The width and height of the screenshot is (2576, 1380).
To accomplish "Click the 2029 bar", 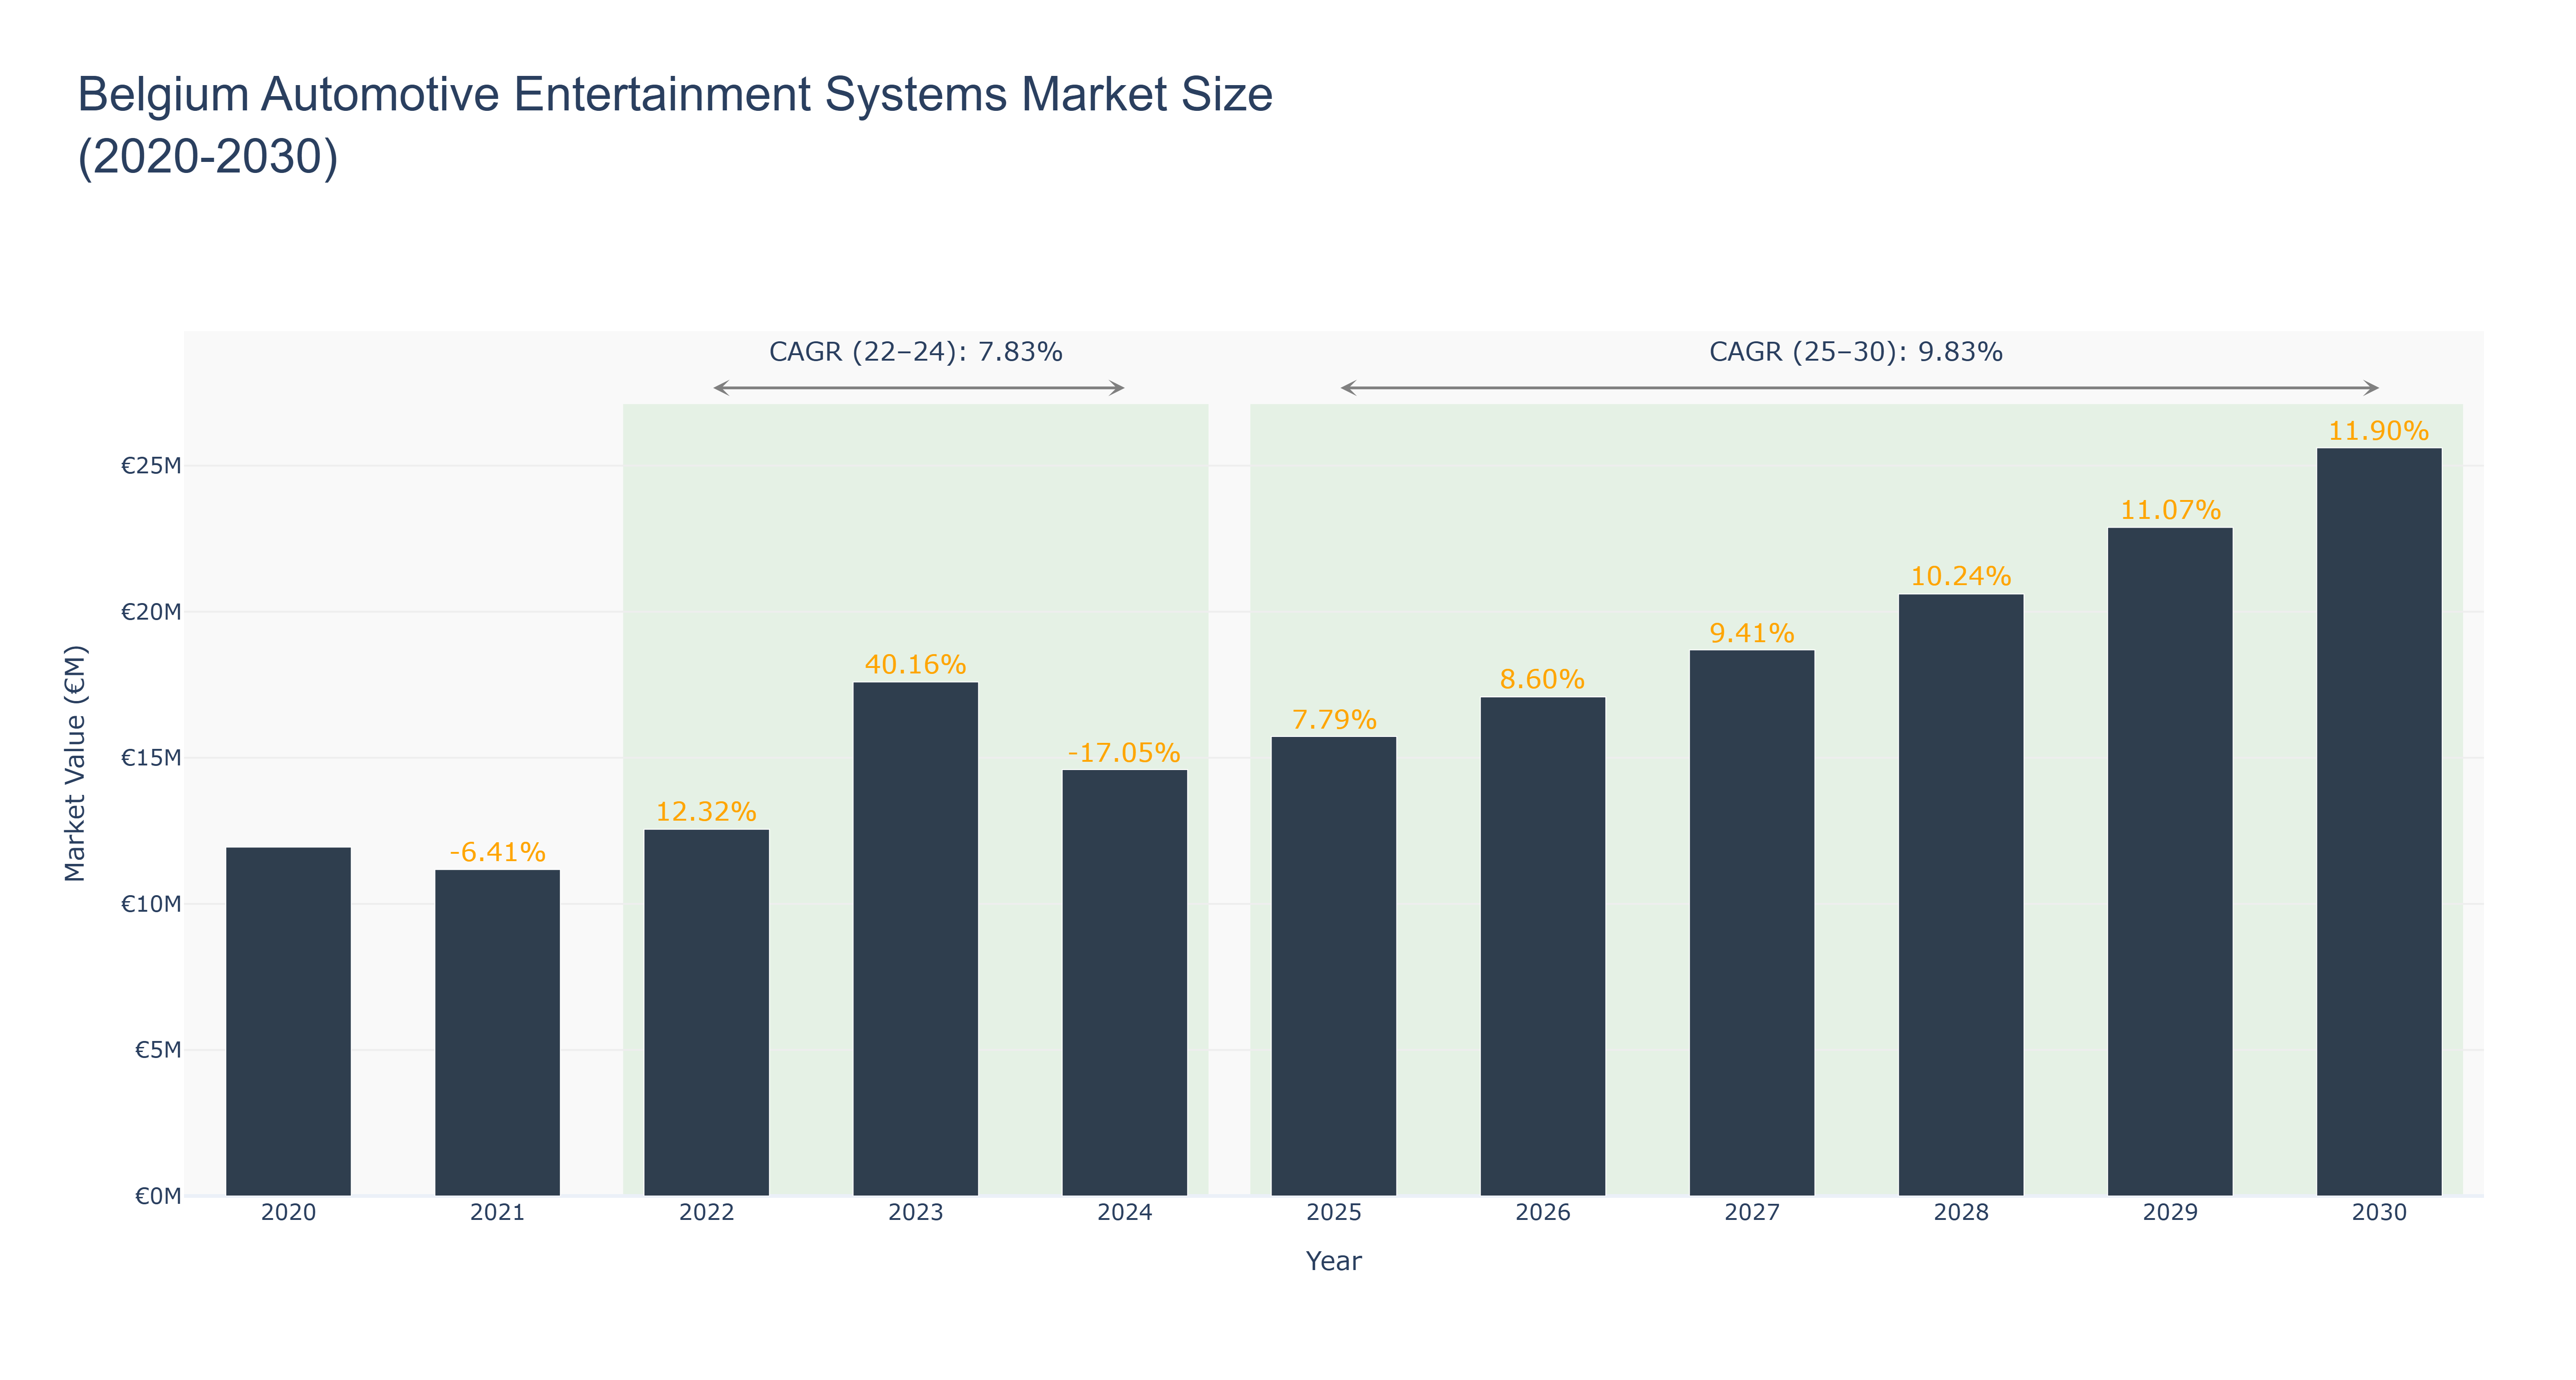I will (x=2169, y=861).
